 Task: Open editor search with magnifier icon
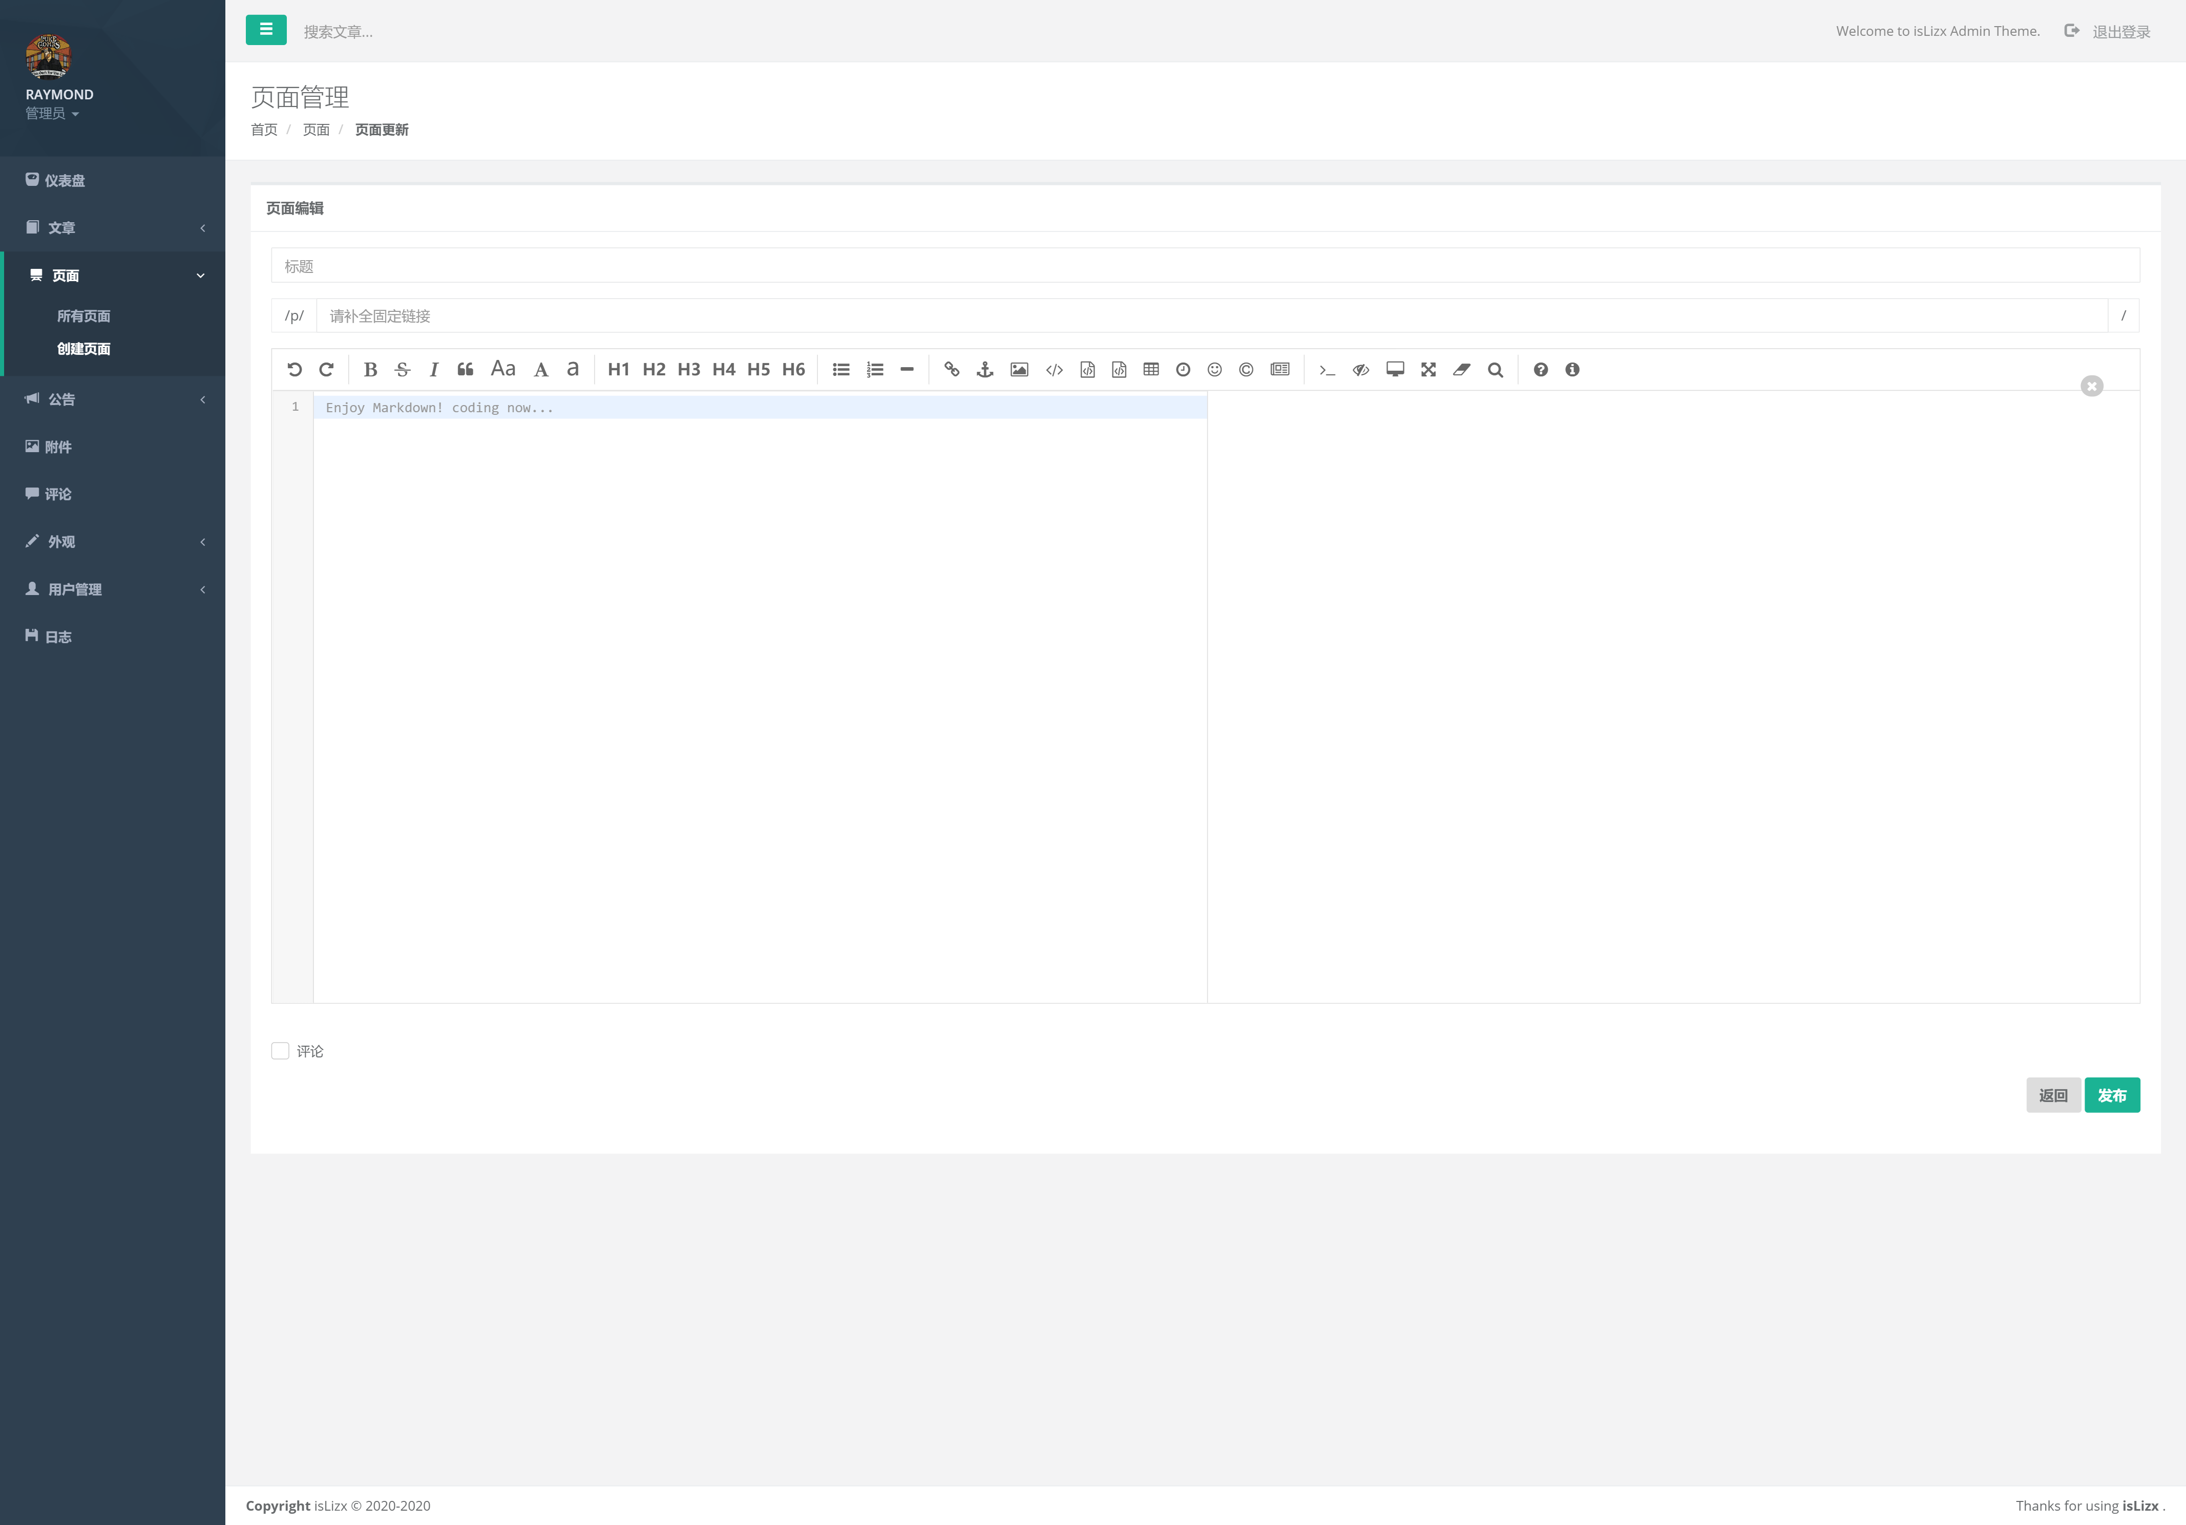(x=1495, y=369)
